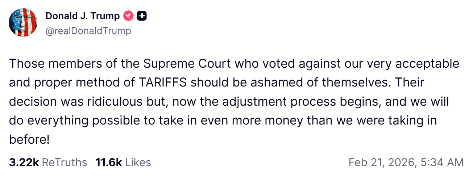The height and width of the screenshot is (177, 473).
Task: Click the black plus badge icon
Action: coord(142,16)
